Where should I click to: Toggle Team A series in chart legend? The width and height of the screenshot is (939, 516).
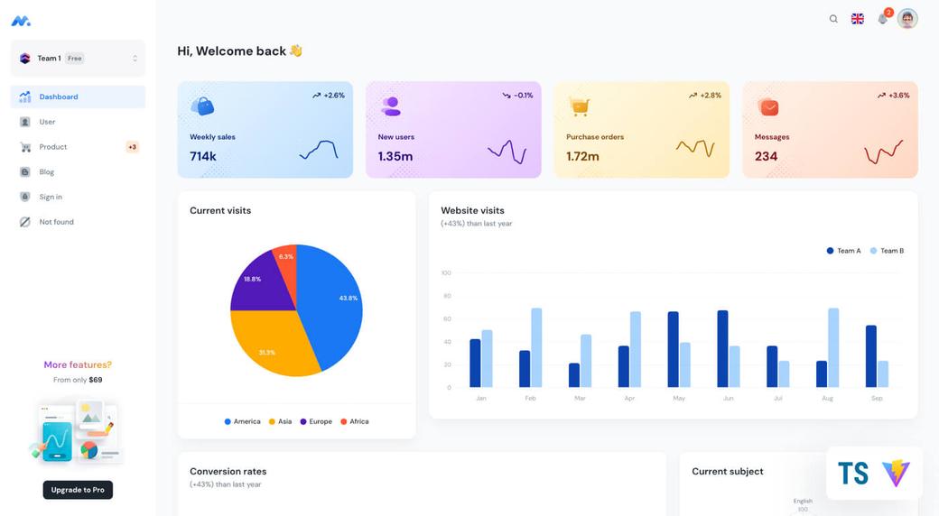tap(843, 251)
